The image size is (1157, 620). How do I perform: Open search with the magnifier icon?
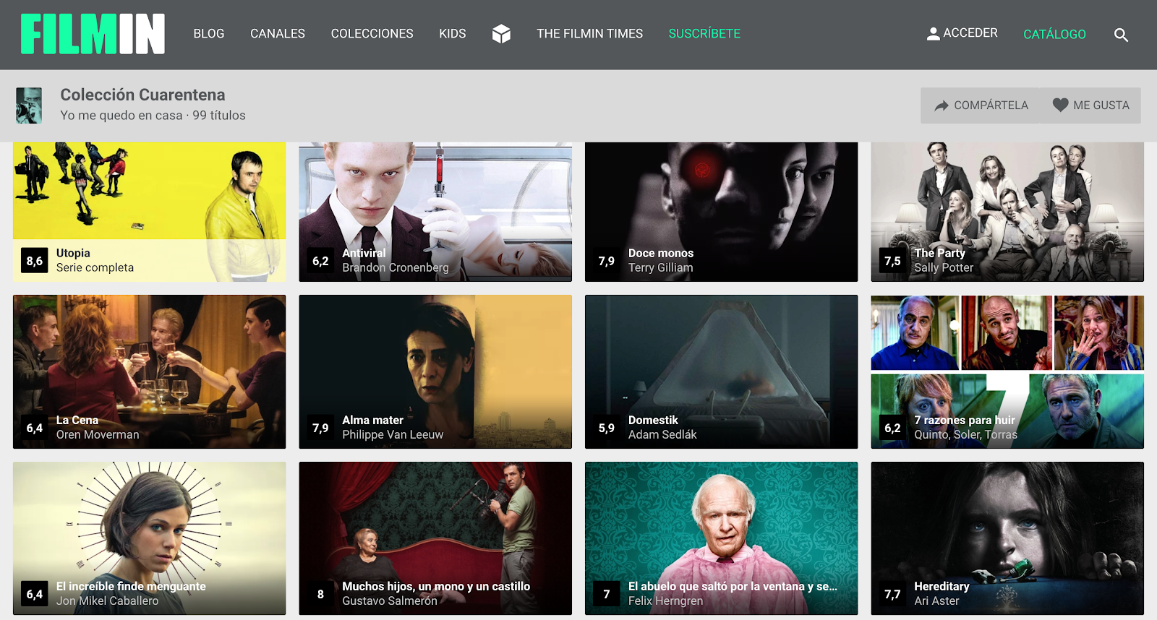tap(1121, 35)
